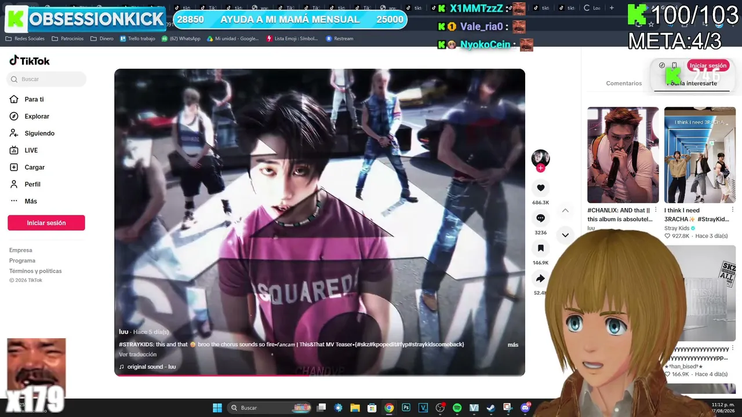Open the Términos y políticas link
This screenshot has width=742, height=417.
click(x=35, y=271)
